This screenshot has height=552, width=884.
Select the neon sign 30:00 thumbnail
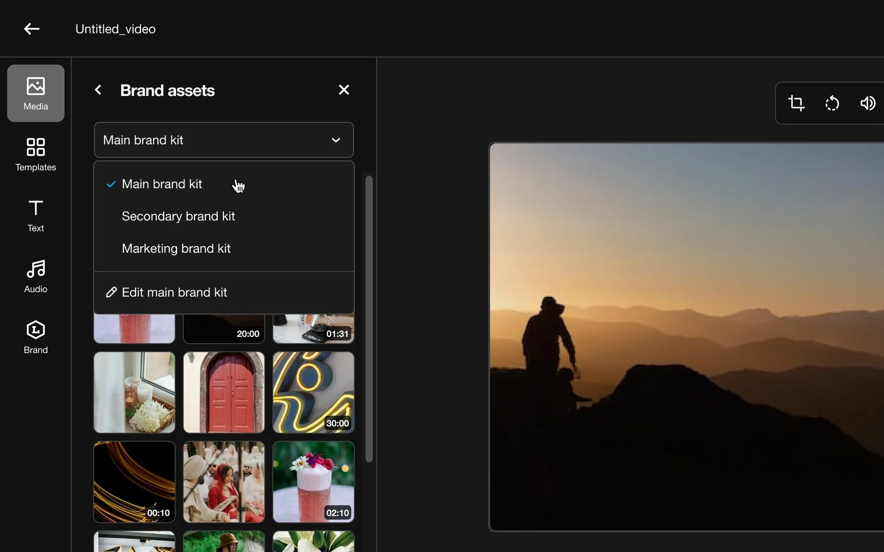(x=313, y=393)
